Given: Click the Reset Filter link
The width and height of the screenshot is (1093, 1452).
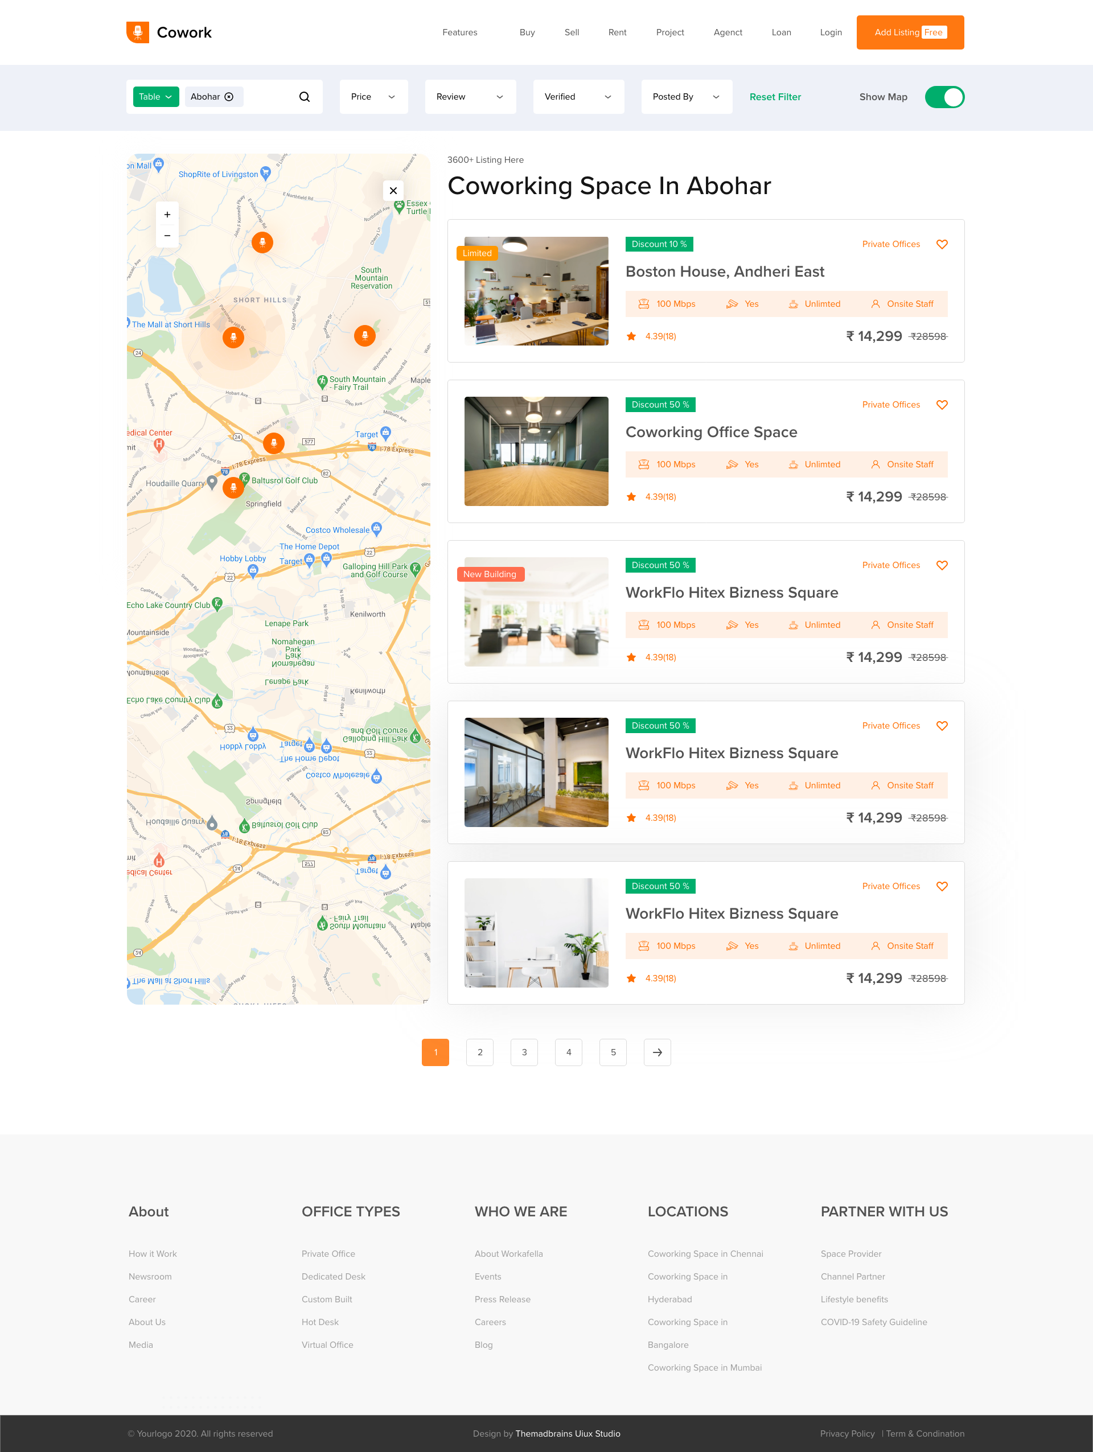Looking at the screenshot, I should pyautogui.click(x=775, y=97).
